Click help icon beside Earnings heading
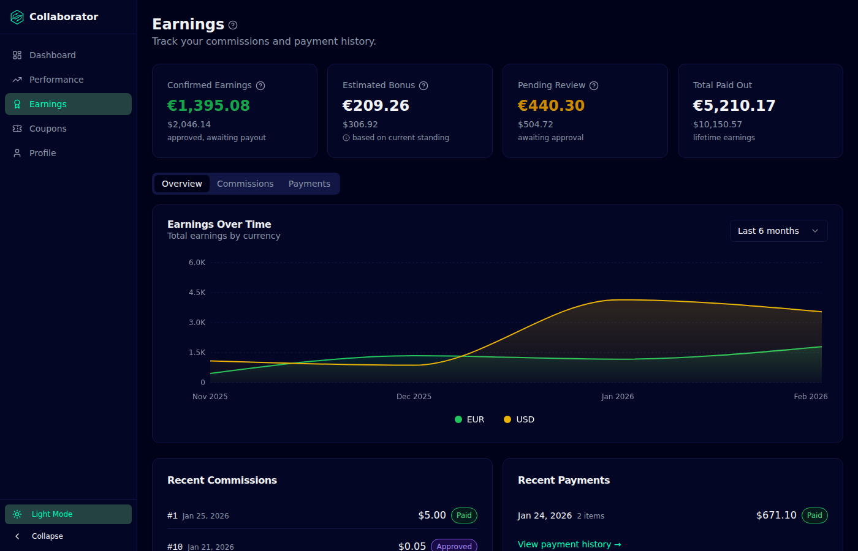This screenshot has height=551, width=858. coord(233,25)
